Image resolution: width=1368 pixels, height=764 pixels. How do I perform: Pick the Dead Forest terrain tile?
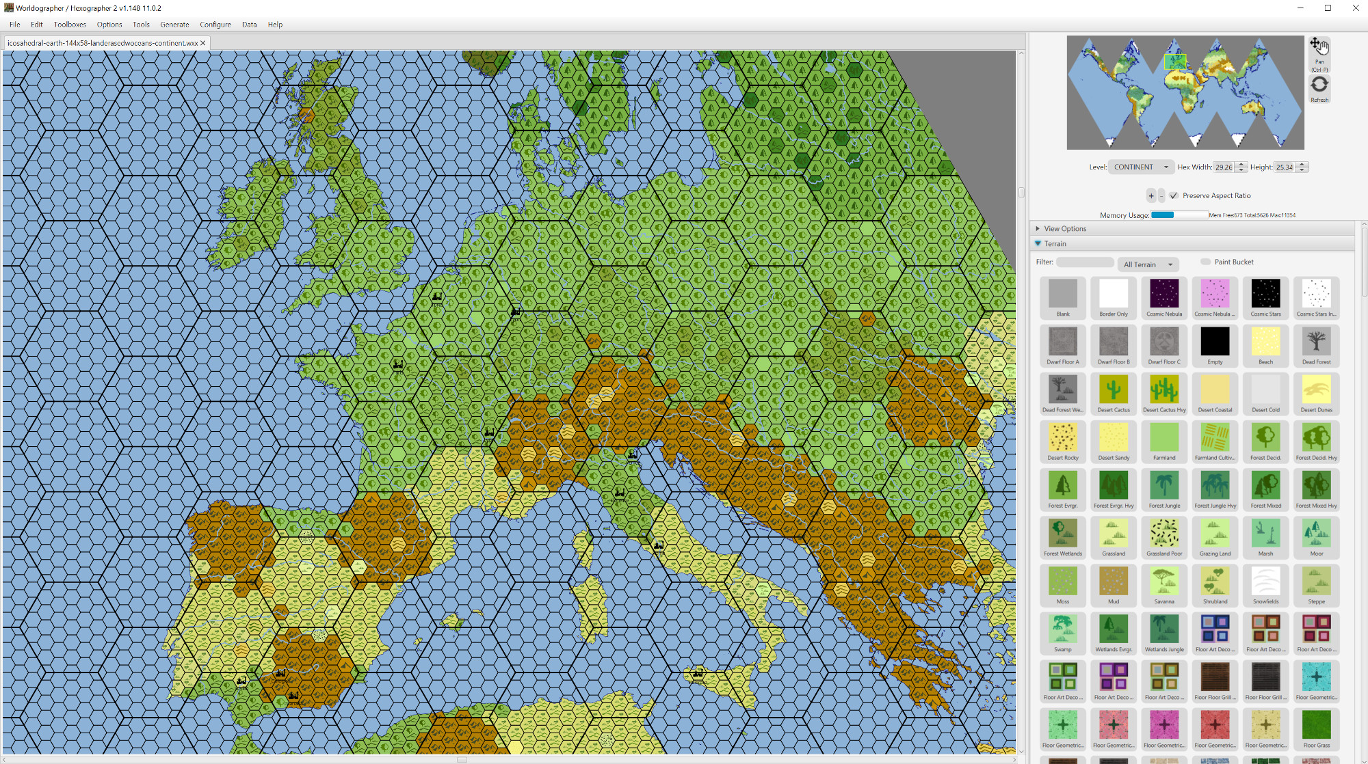pyautogui.click(x=1315, y=342)
